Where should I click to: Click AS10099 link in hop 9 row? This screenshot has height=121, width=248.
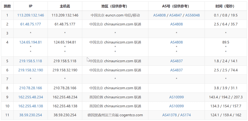pos(176,97)
